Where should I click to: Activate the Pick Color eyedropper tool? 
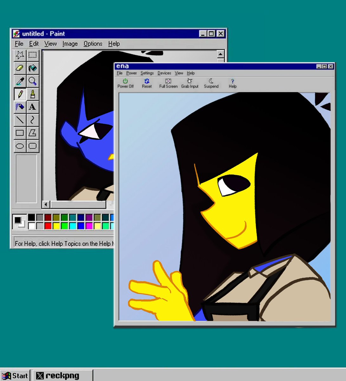point(20,81)
